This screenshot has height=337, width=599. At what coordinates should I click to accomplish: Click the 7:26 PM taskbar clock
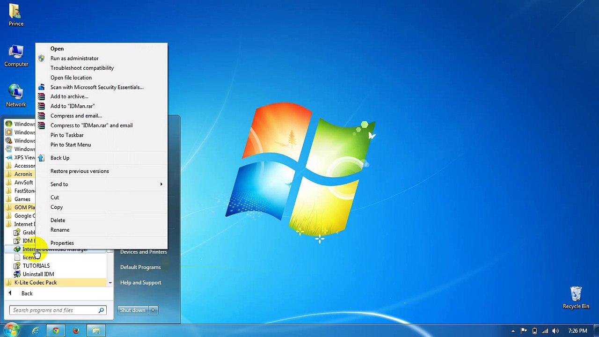tap(577, 331)
